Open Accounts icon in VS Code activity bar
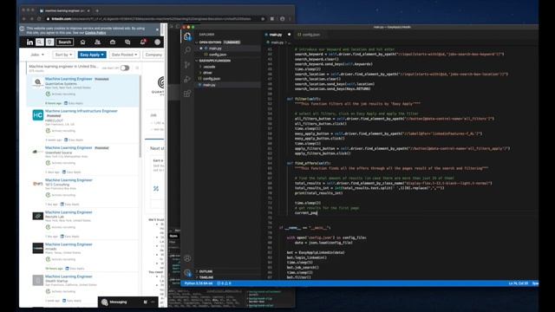Viewport: 555px width, 312px height. click(187, 258)
